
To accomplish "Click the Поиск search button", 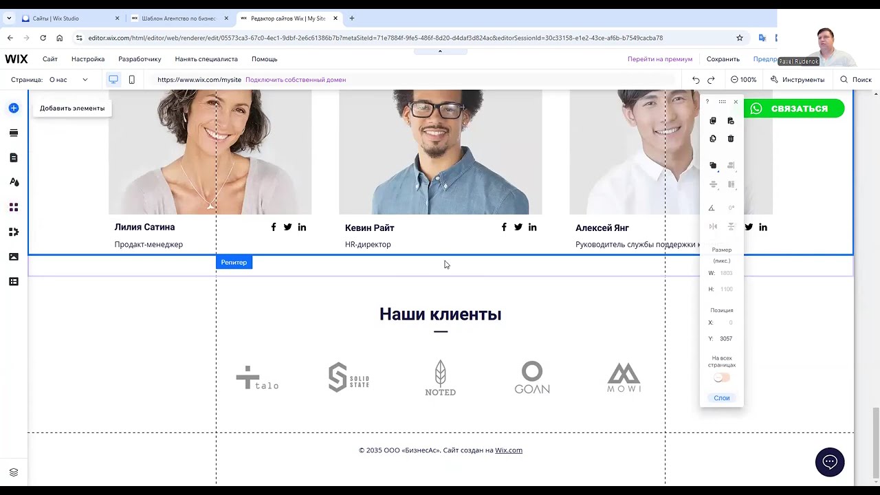I will pyautogui.click(x=856, y=80).
